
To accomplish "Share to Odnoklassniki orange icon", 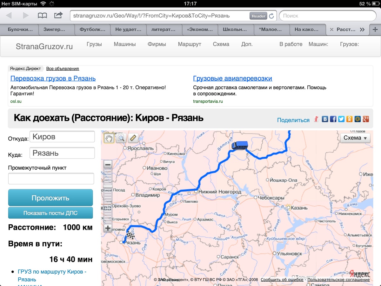I will point(350,119).
